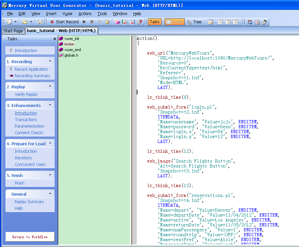Open the Vuser menu

(x=67, y=13)
